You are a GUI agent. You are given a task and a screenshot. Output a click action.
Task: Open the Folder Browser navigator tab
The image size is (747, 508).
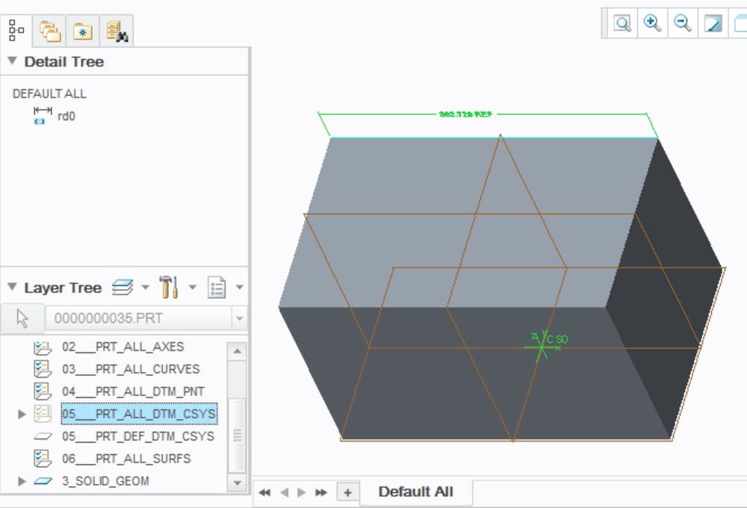pyautogui.click(x=51, y=31)
